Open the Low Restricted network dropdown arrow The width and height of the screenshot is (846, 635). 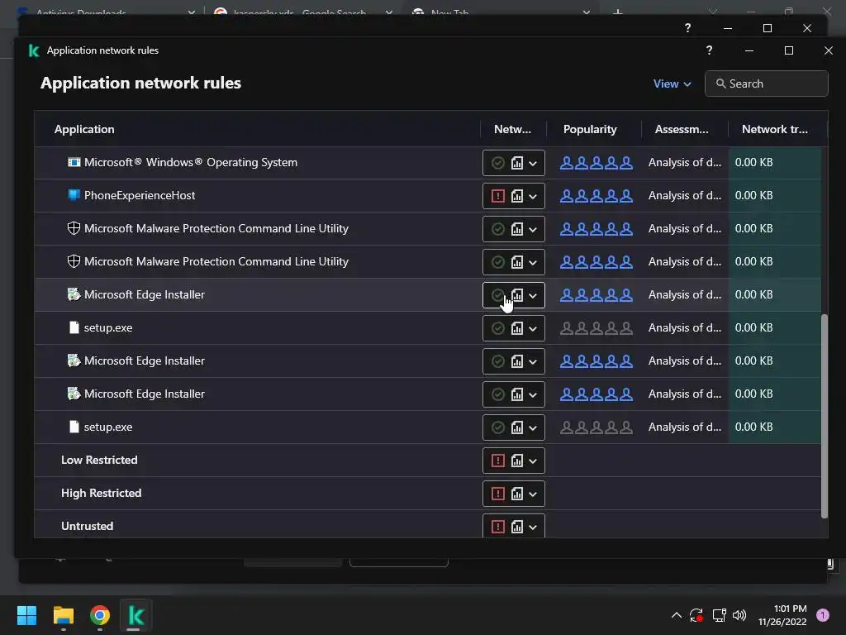[533, 461]
